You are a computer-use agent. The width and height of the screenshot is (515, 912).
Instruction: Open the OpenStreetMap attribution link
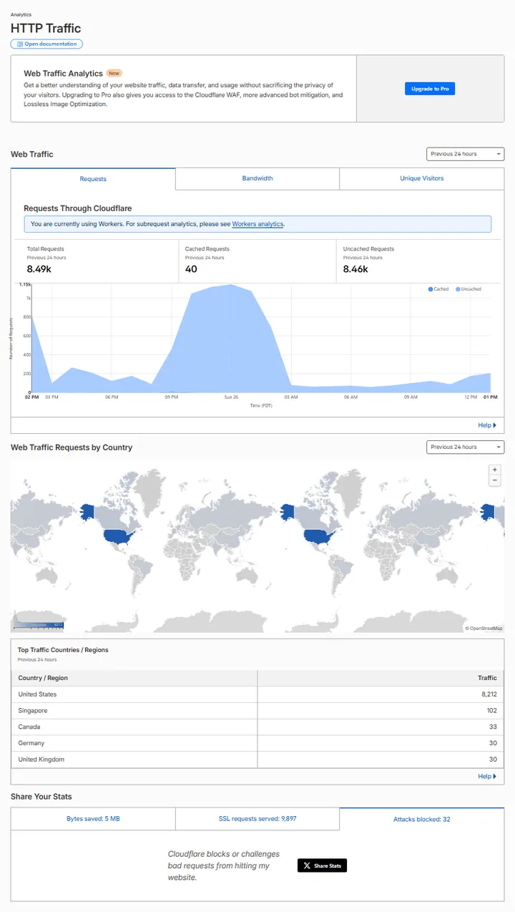tap(484, 629)
